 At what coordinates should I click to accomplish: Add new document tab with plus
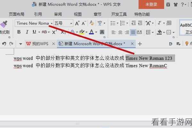(x=140, y=44)
